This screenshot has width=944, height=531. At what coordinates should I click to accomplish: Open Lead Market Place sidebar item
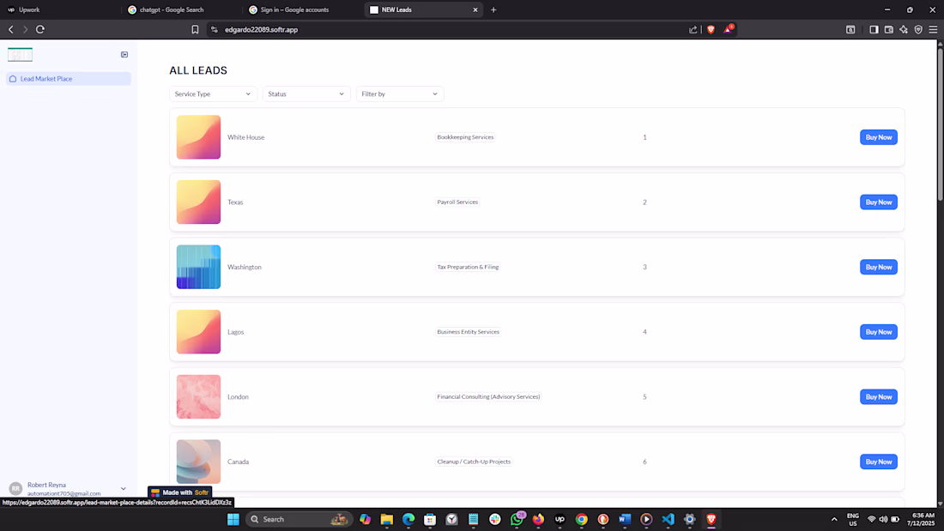click(69, 79)
